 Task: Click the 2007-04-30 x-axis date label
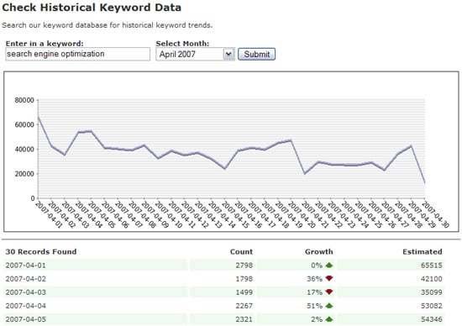click(437, 215)
